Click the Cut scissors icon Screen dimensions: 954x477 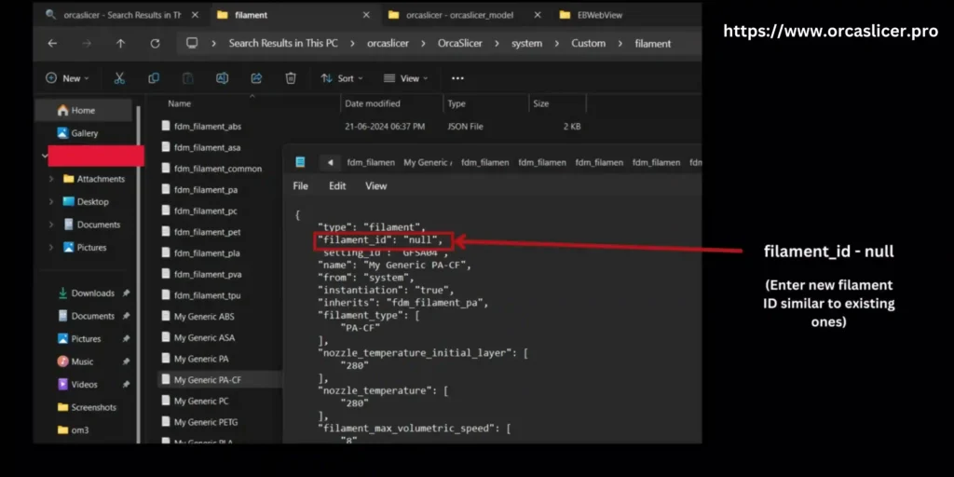(119, 78)
